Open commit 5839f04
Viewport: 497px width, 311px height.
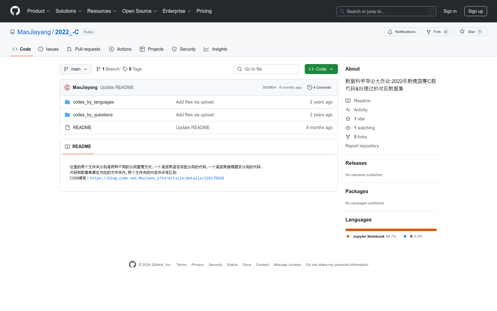269,87
